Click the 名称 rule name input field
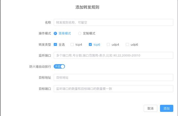 [113, 22]
